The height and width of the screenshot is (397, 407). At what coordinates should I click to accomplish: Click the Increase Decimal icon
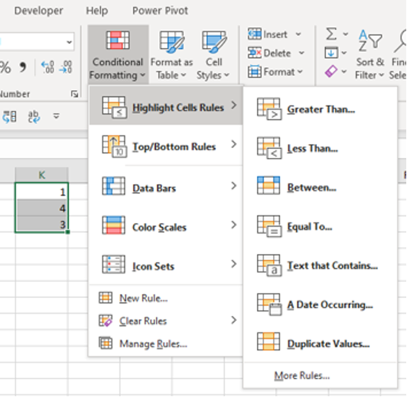tap(47, 67)
